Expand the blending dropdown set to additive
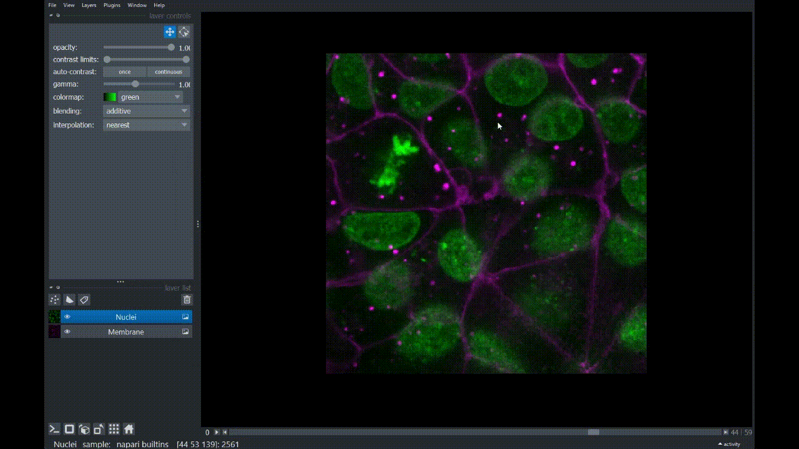This screenshot has width=799, height=449. pyautogui.click(x=147, y=111)
